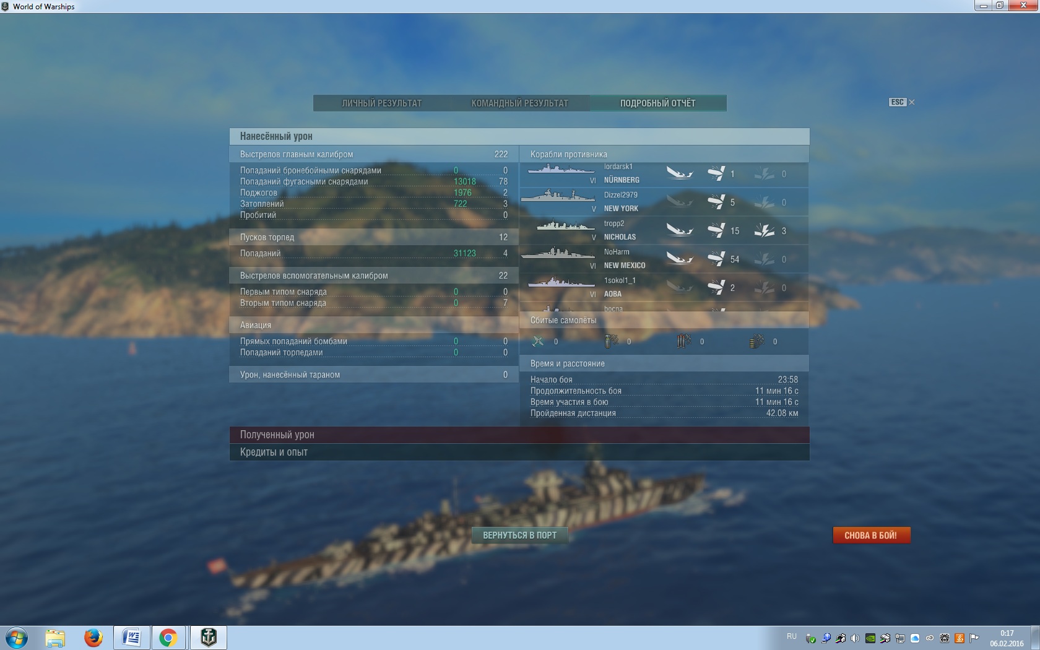Click the shell hits icon for Nürnberg

[716, 173]
